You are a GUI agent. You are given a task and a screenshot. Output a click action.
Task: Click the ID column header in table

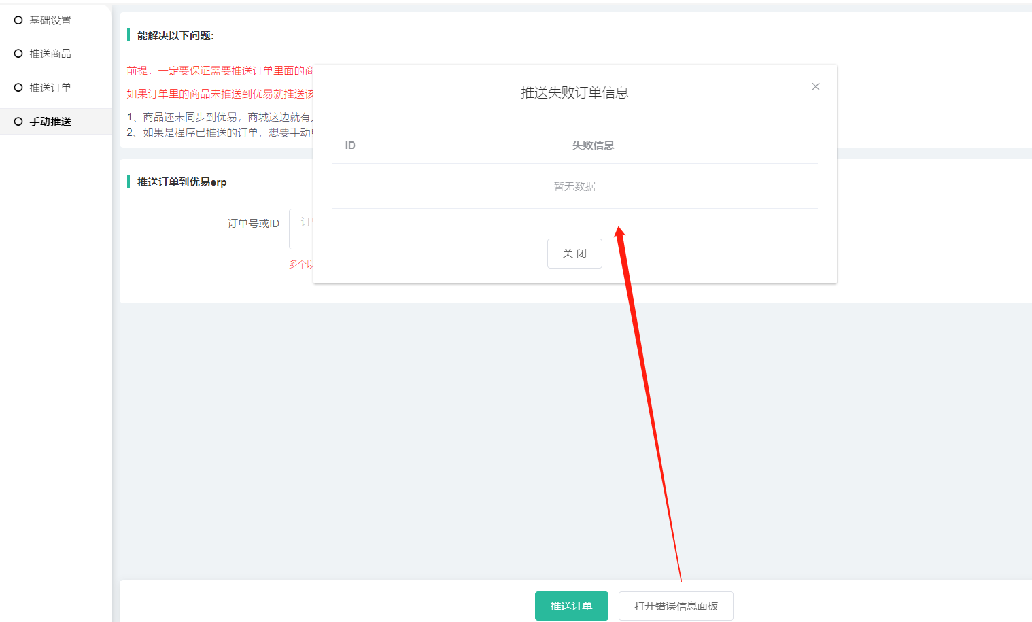350,145
